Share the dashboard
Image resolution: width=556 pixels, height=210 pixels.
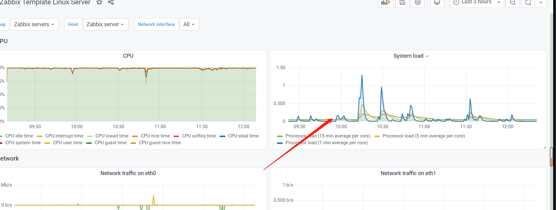coord(111,2)
